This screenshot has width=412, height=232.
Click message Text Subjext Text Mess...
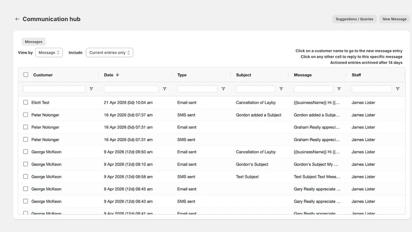tap(317, 177)
